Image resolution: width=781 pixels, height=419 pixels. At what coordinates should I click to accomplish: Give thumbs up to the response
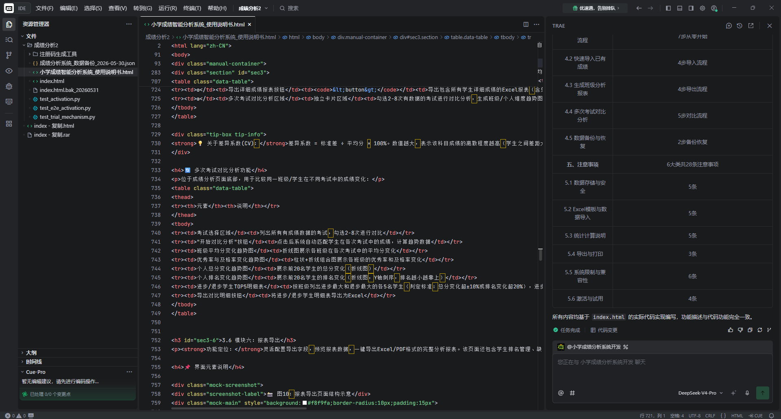731,330
